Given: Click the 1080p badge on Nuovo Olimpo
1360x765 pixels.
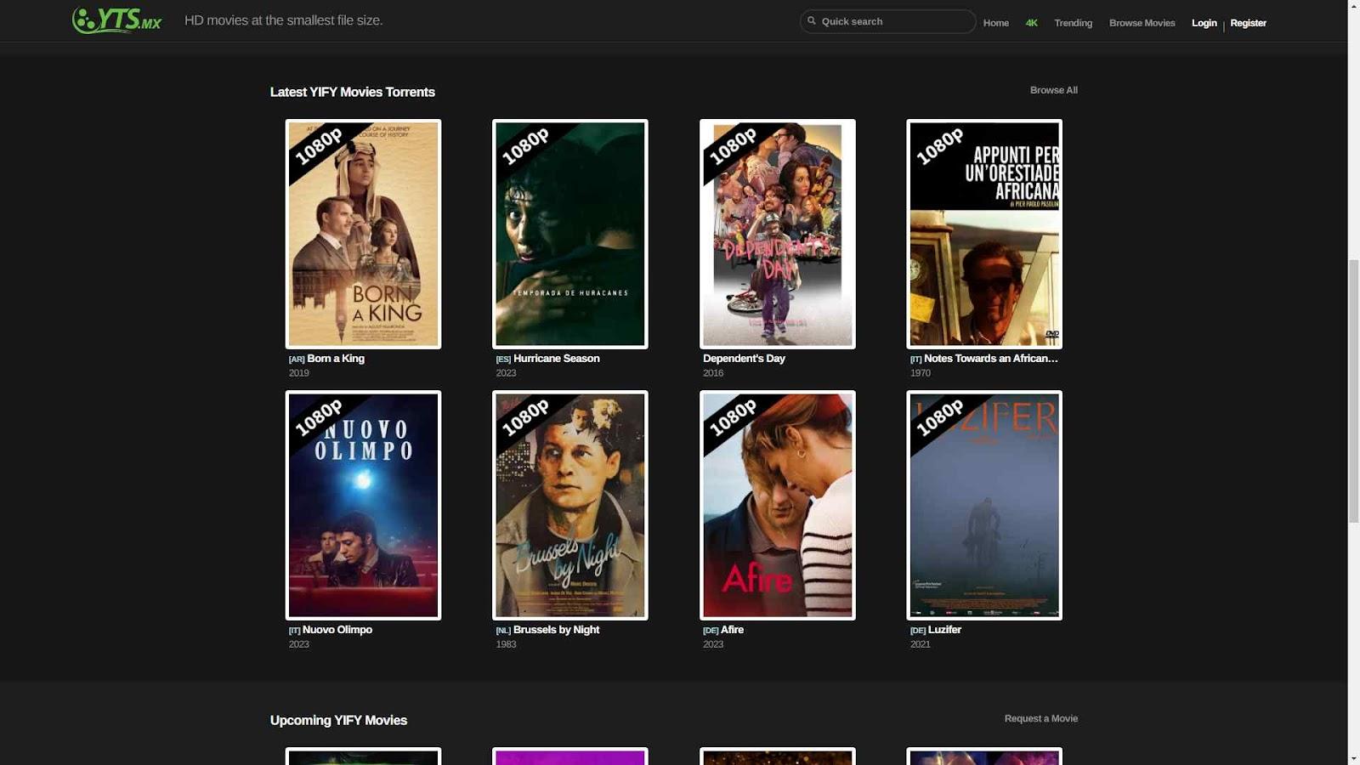Looking at the screenshot, I should tap(319, 417).
